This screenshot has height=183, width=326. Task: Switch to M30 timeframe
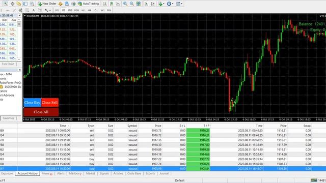(76, 10)
